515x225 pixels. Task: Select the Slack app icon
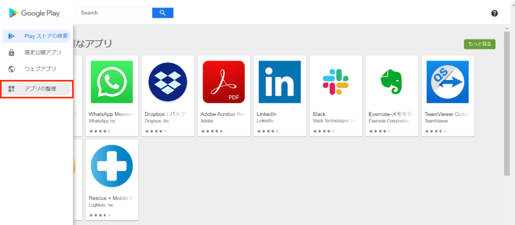coord(335,82)
